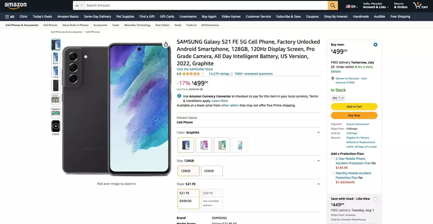Click the share icon on product image
The image size is (433, 224).
pyautogui.click(x=166, y=44)
